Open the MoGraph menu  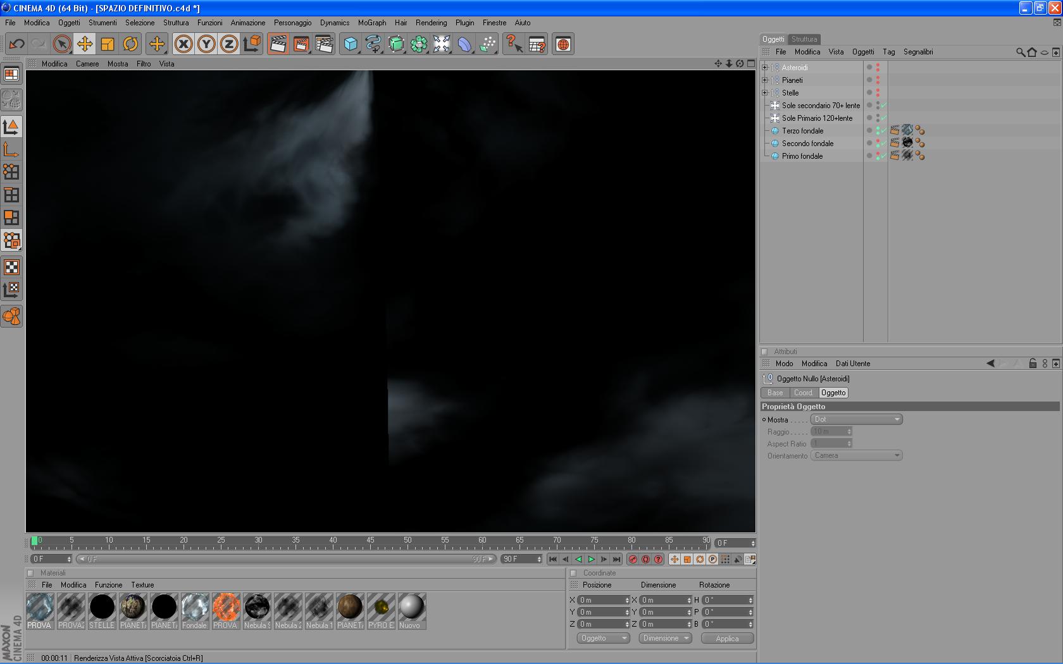[372, 23]
